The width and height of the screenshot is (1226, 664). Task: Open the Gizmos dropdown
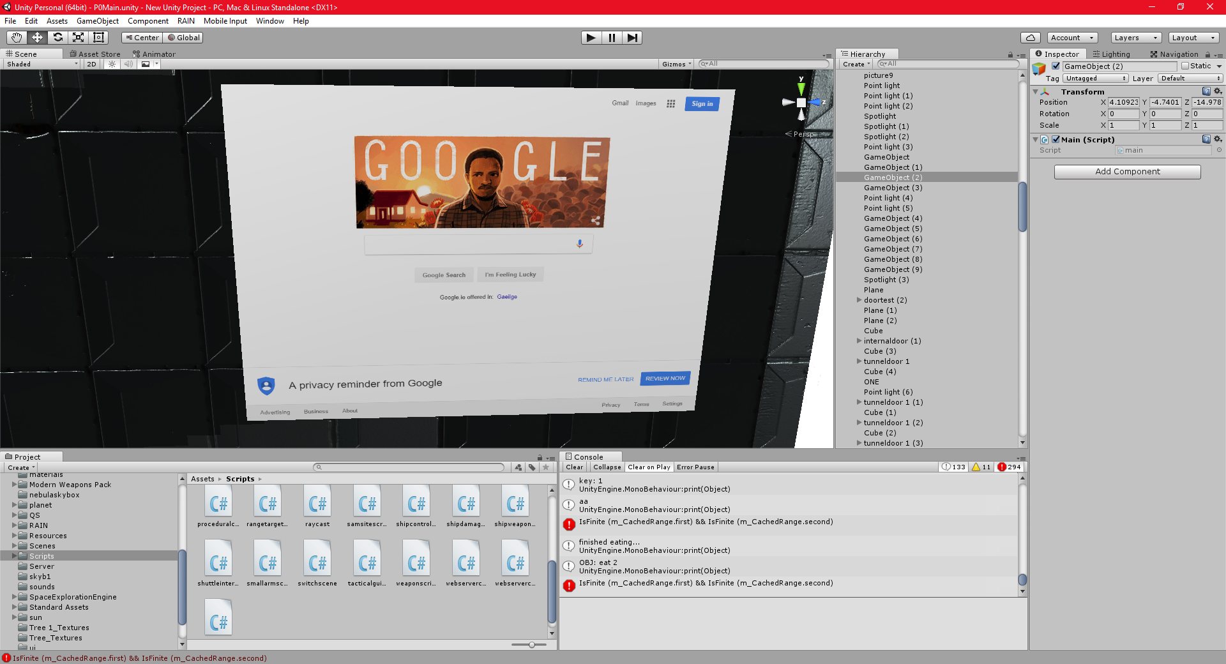[676, 64]
